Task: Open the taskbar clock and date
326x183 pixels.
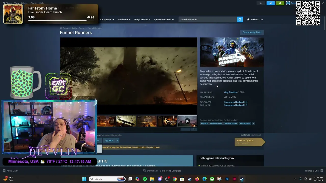Action: (318, 179)
